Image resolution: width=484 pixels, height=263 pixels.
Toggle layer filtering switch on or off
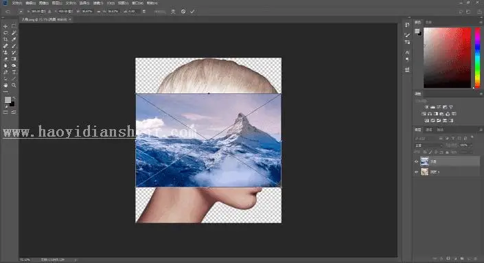[x=472, y=137]
